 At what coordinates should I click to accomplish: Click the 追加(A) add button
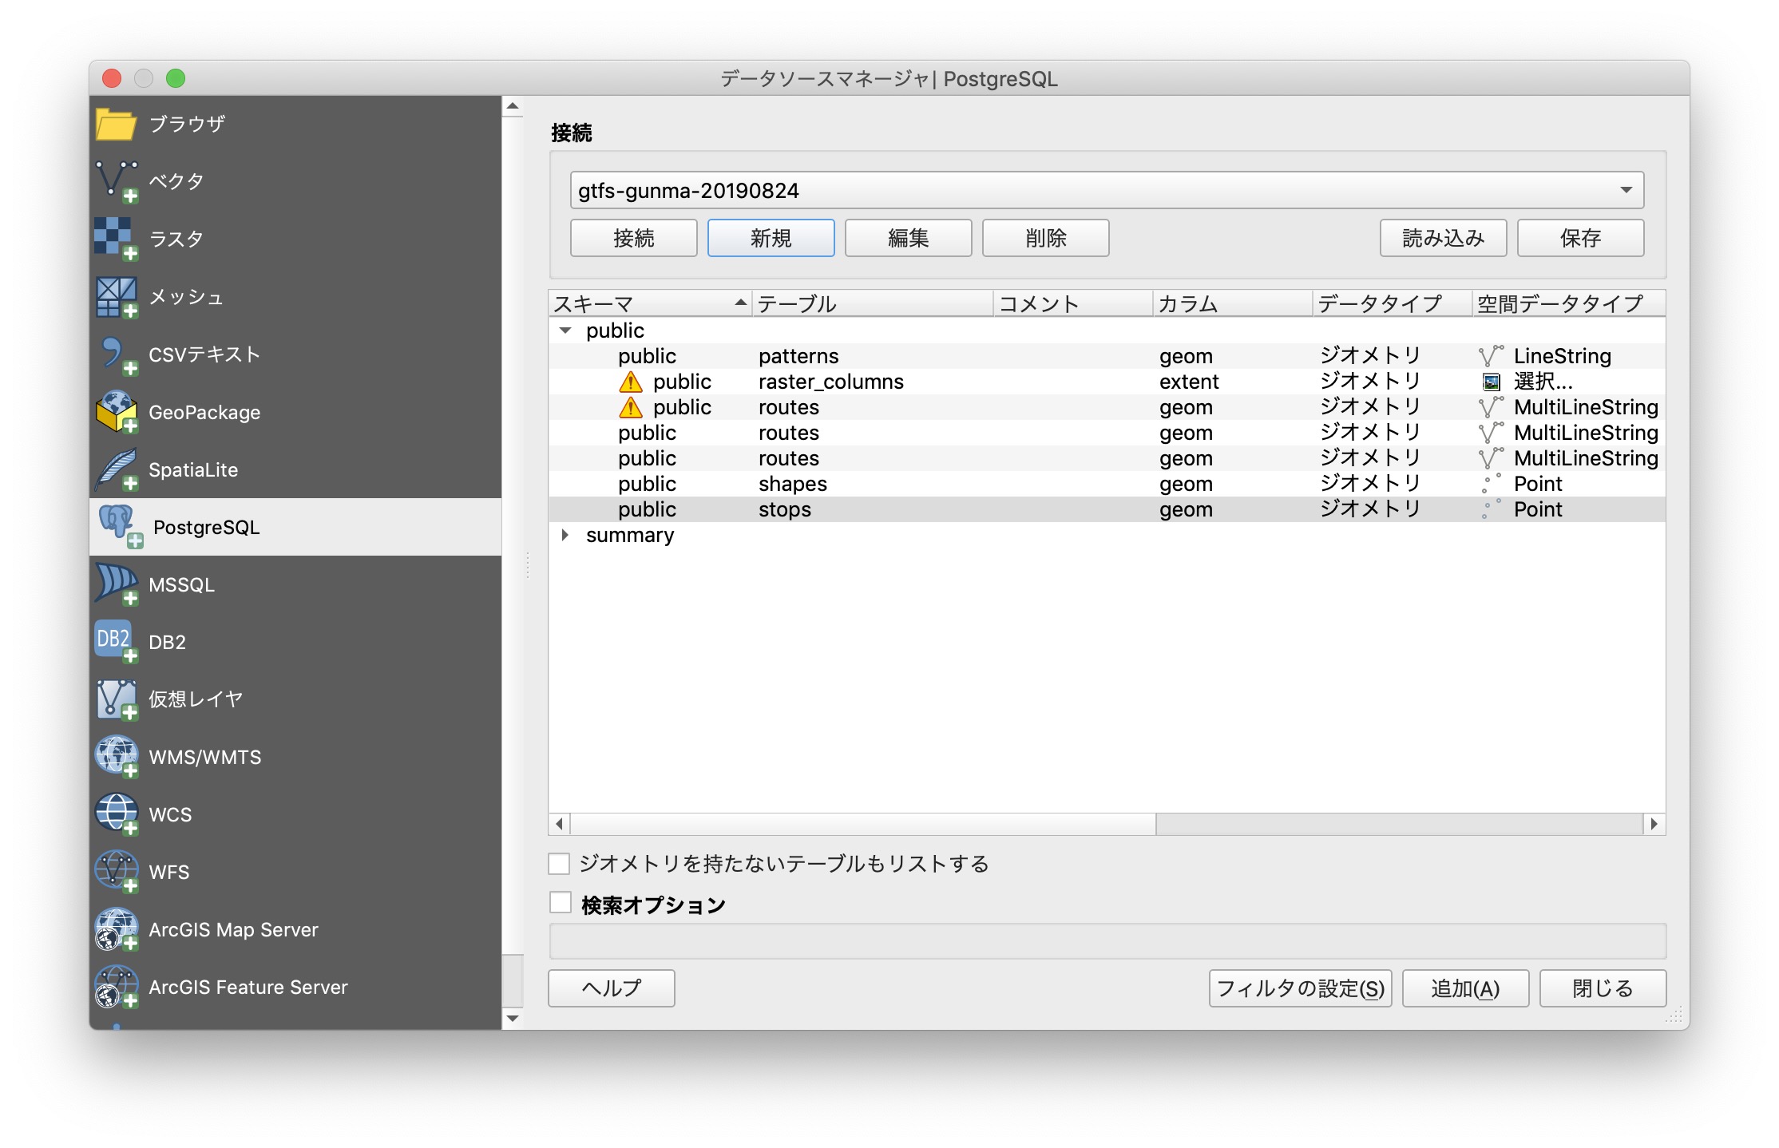(x=1465, y=988)
